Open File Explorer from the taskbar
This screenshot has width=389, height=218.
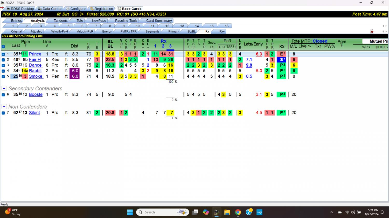point(227,212)
